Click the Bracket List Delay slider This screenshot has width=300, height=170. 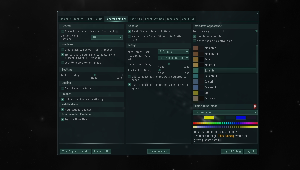click(173, 70)
